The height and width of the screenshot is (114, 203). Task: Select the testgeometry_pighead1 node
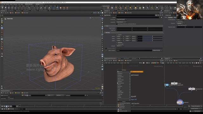pyautogui.click(x=167, y=85)
